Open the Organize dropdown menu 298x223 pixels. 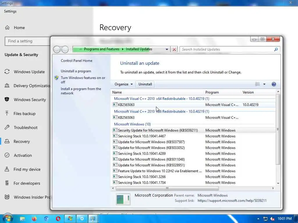pyautogui.click(x=123, y=84)
